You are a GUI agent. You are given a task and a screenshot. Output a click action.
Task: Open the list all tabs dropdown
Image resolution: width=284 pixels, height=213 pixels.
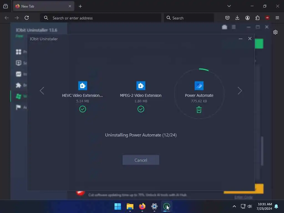(x=229, y=6)
